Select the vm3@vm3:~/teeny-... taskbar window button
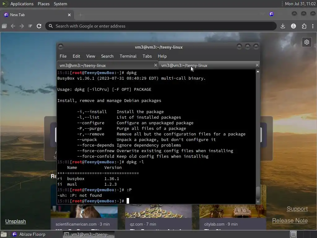This screenshot has width=317, height=238. pyautogui.click(x=89, y=234)
